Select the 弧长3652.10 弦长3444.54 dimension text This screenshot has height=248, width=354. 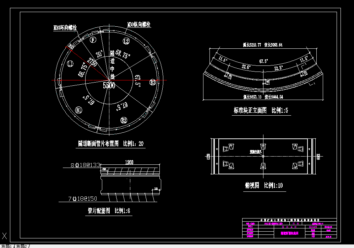pyautogui.click(x=263, y=97)
